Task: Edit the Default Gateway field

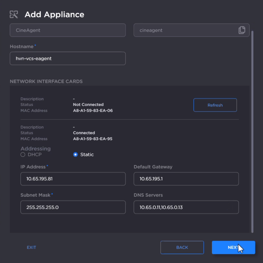Action: (186, 179)
